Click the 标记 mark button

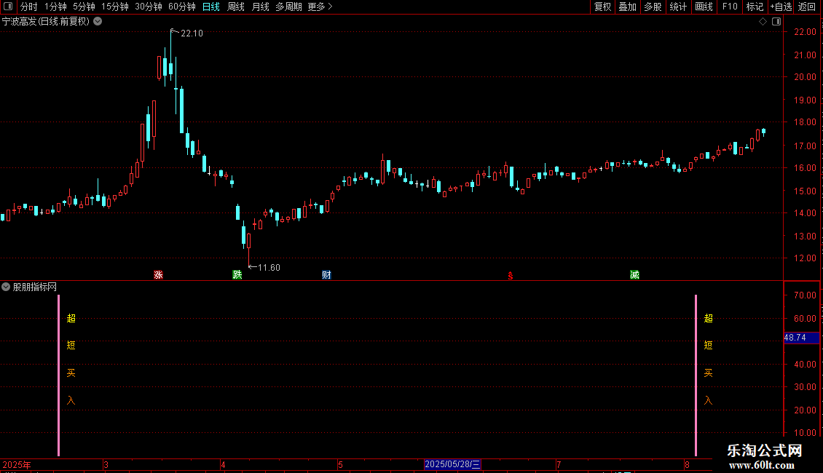pyautogui.click(x=755, y=7)
